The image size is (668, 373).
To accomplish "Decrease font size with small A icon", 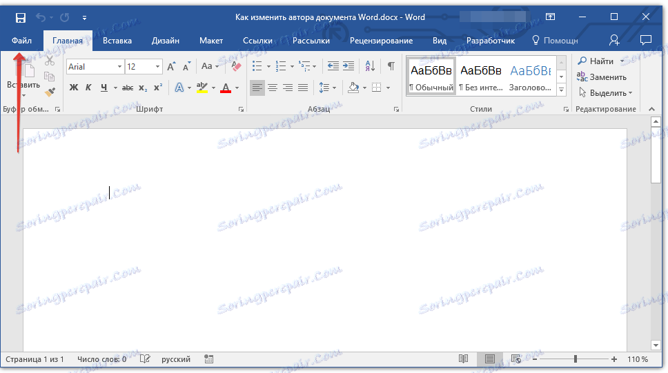I will [x=186, y=66].
